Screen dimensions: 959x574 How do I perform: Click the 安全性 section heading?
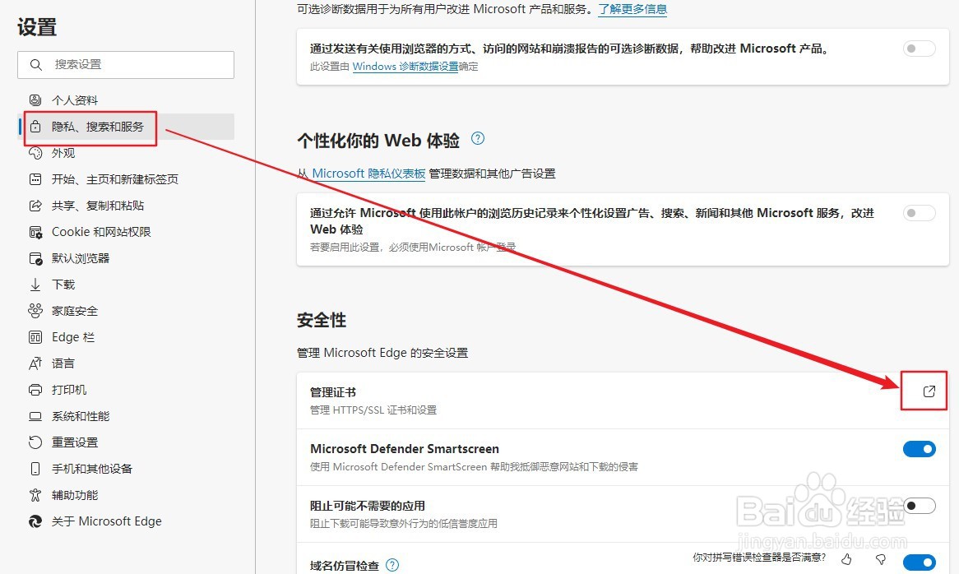tap(322, 320)
